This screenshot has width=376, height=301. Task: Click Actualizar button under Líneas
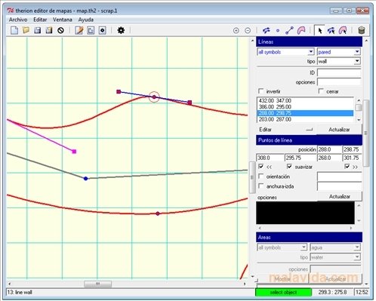339,130
